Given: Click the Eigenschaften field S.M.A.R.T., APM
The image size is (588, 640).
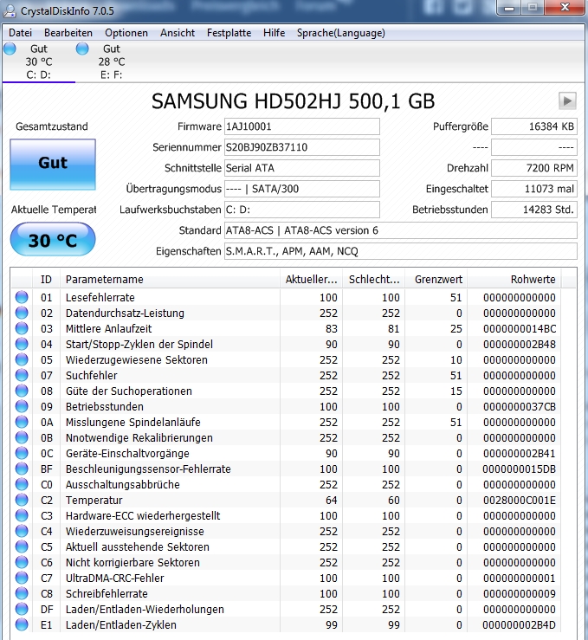Looking at the screenshot, I should point(401,251).
